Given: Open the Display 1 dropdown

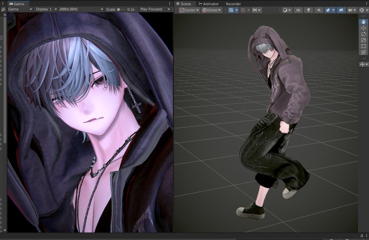Looking at the screenshot, I should pos(46,9).
